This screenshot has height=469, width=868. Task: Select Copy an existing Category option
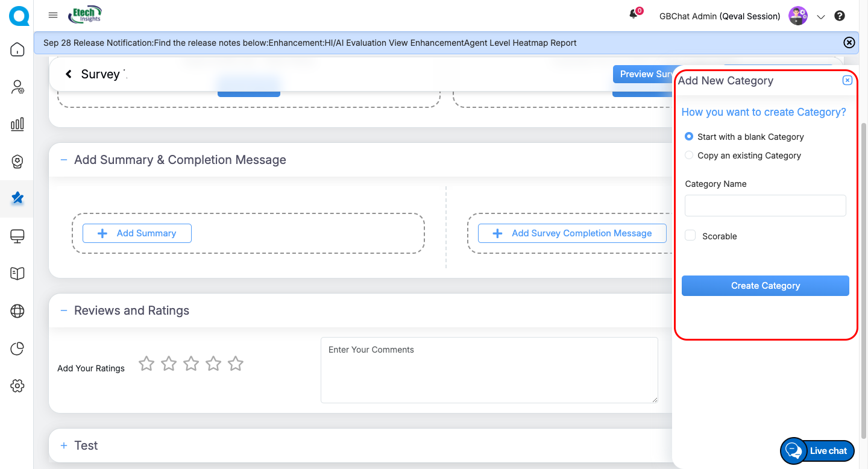[x=689, y=156]
